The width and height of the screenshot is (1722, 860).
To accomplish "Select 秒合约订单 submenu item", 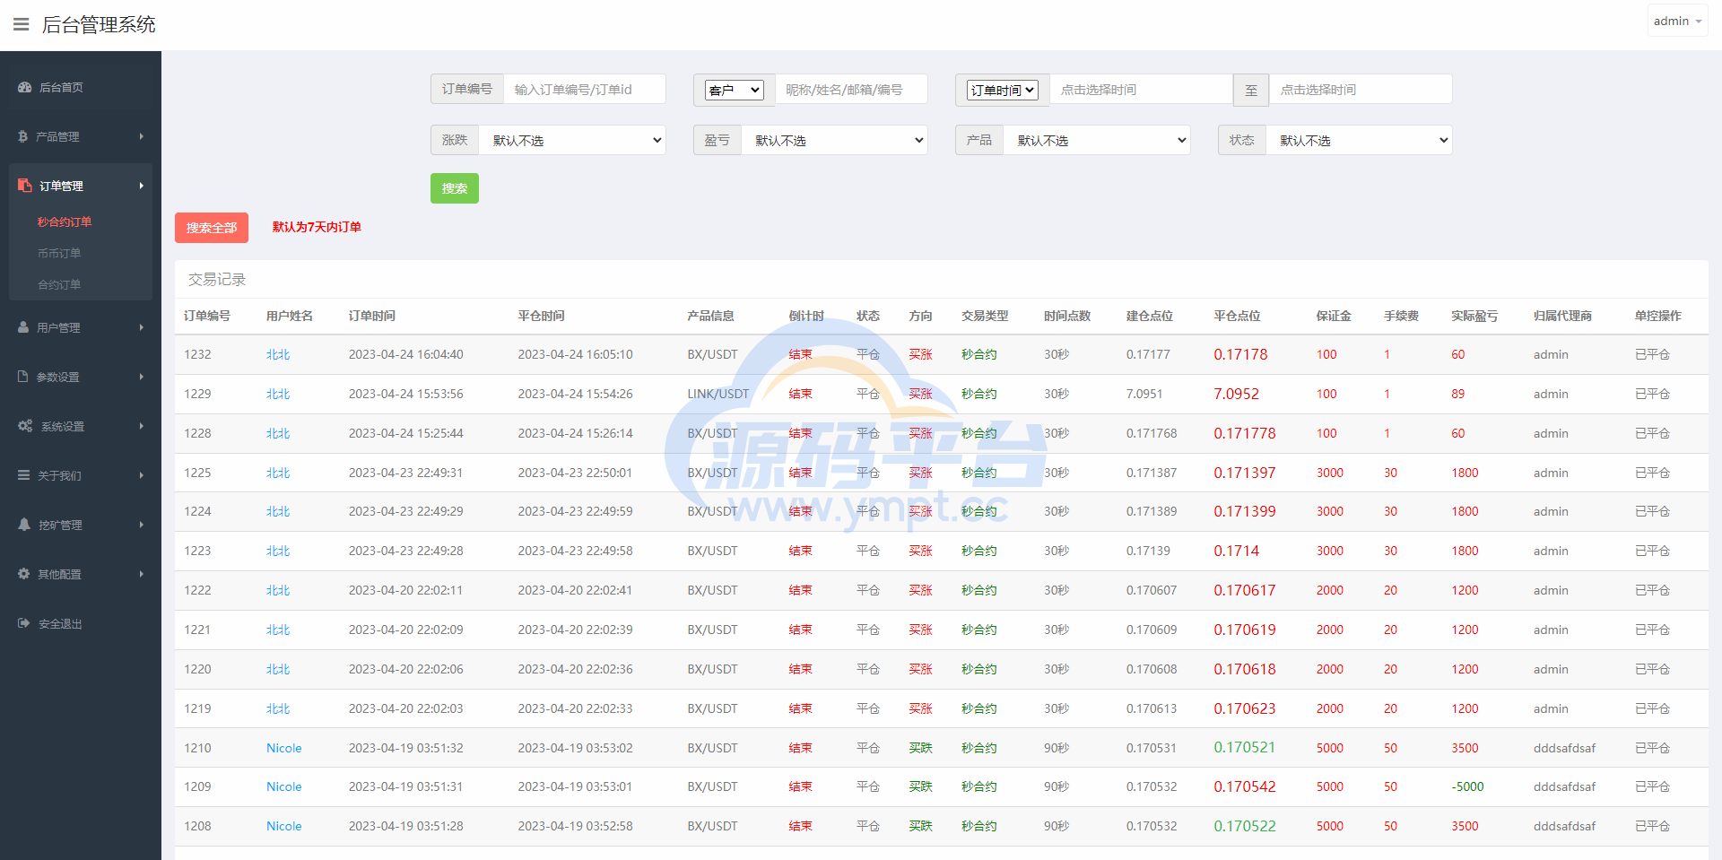I will click(x=65, y=222).
